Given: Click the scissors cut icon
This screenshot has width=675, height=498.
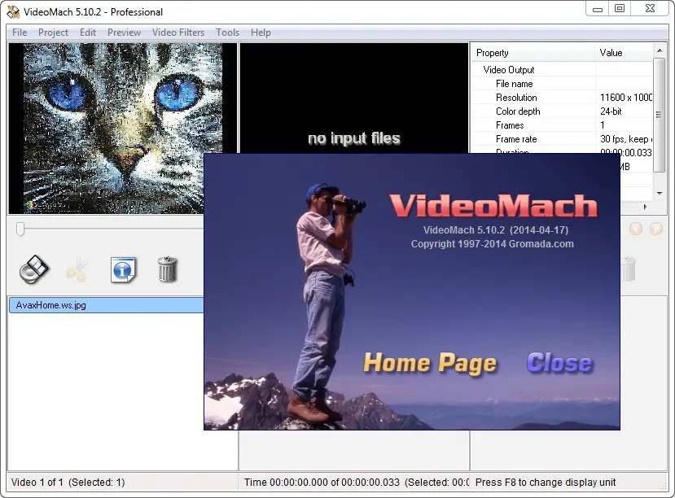Looking at the screenshot, I should [77, 269].
